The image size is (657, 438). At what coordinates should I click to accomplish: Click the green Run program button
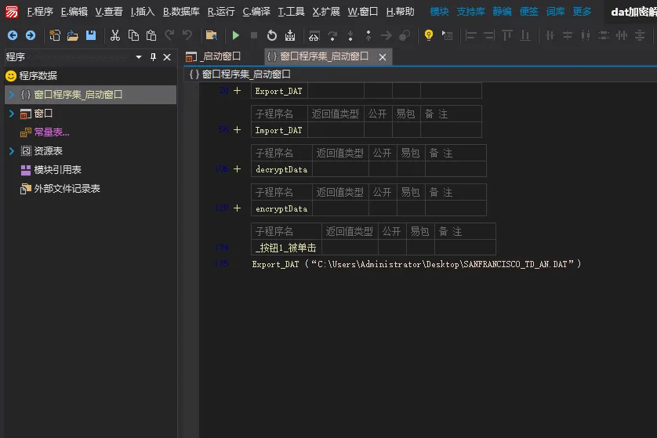[235, 35]
